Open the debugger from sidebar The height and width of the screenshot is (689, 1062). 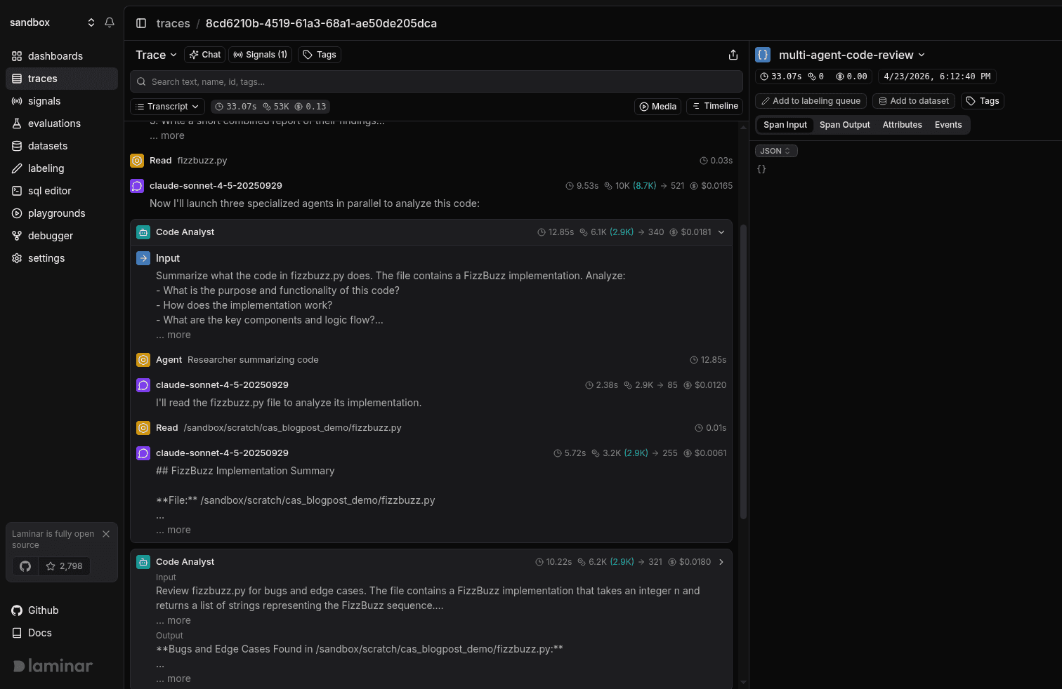click(50, 236)
